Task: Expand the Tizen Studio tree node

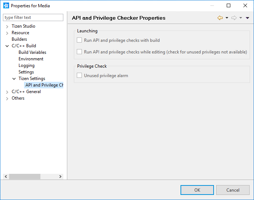Action: point(7,27)
